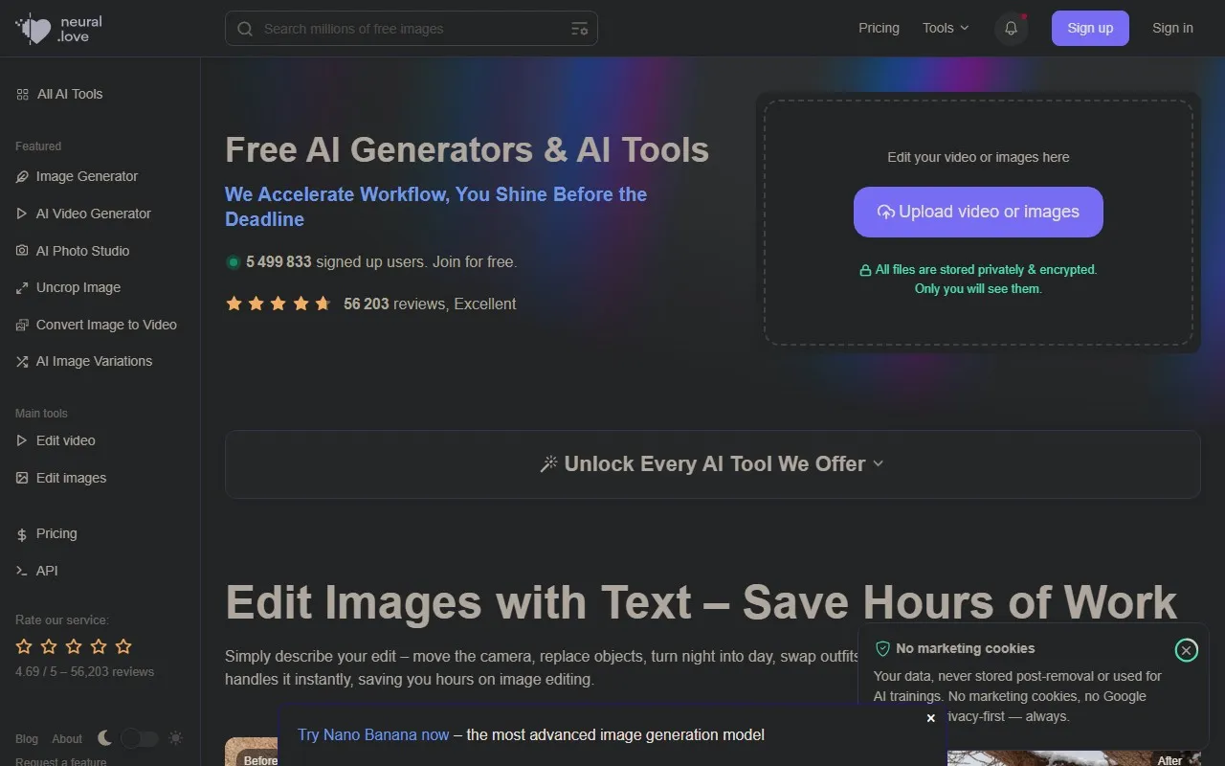This screenshot has height=766, width=1225.
Task: Click the Sign up button
Action: [1090, 28]
